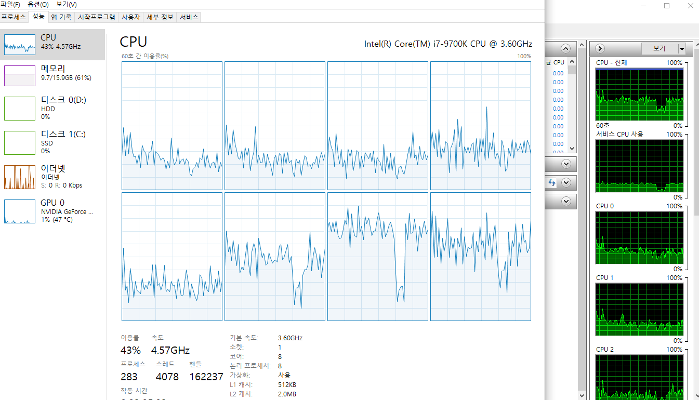
Task: Switch to the 시작프로그램 tab
Action: click(97, 17)
